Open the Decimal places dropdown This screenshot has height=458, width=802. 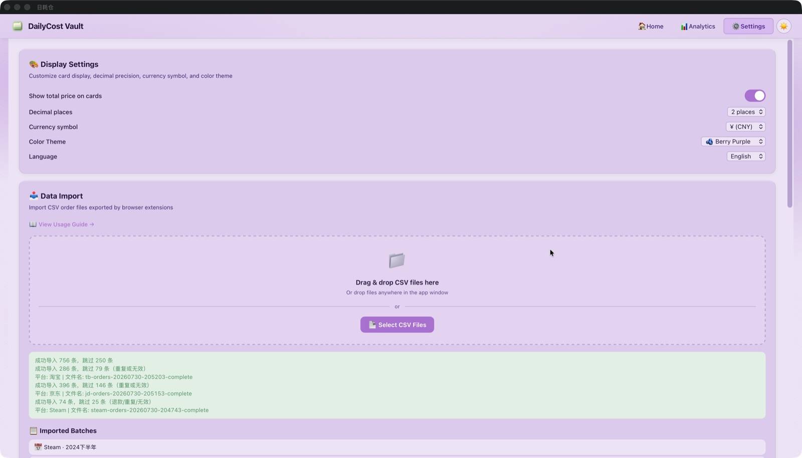click(x=746, y=112)
